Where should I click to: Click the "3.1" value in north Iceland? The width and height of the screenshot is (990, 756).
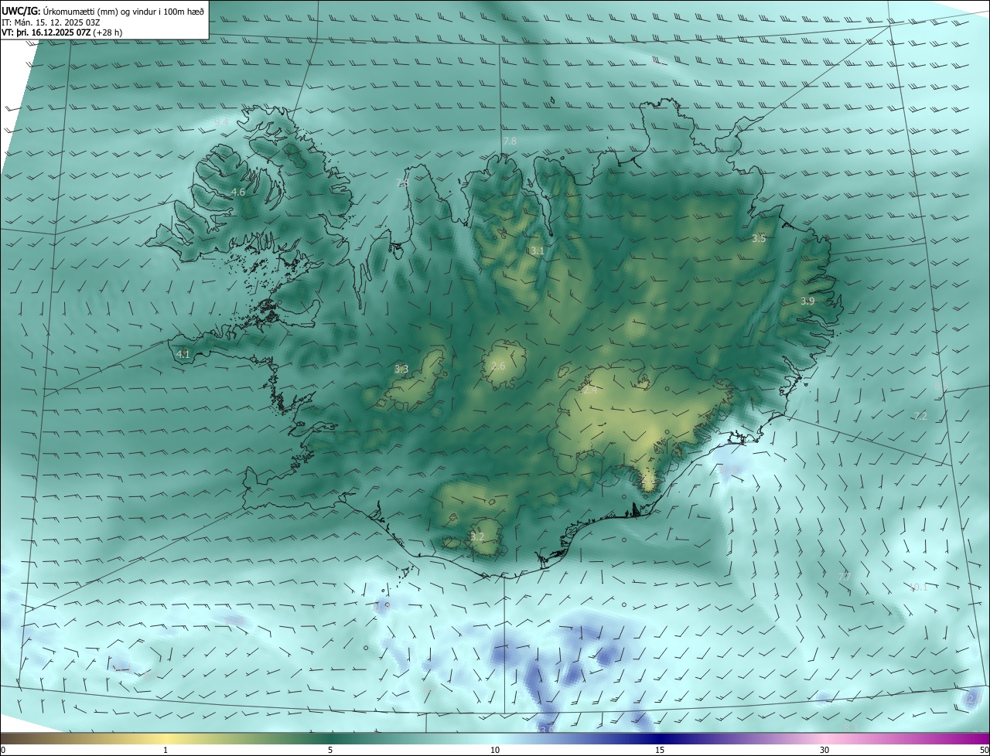click(537, 251)
